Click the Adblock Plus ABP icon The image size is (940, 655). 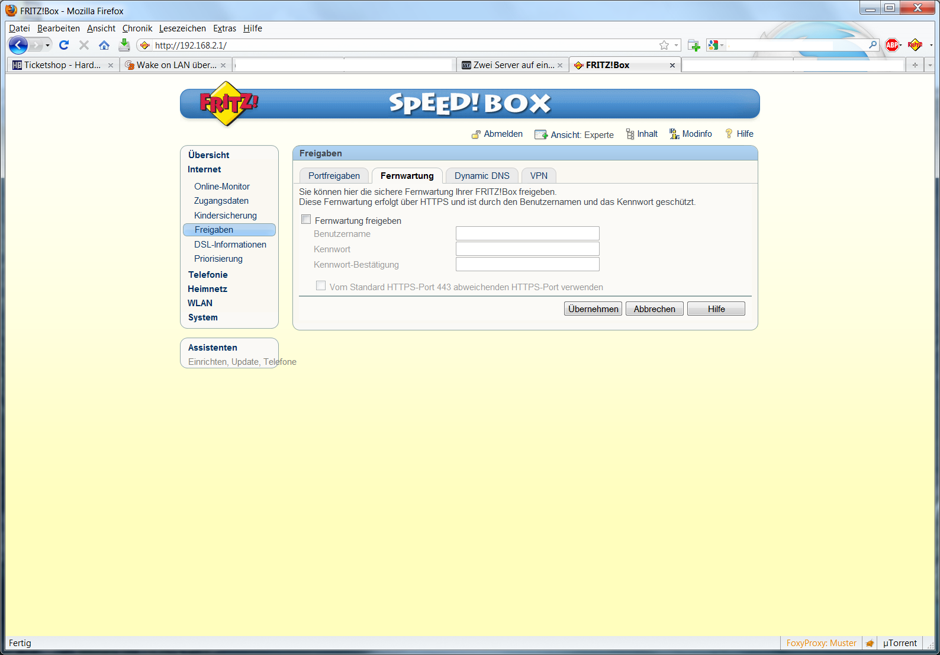point(893,45)
